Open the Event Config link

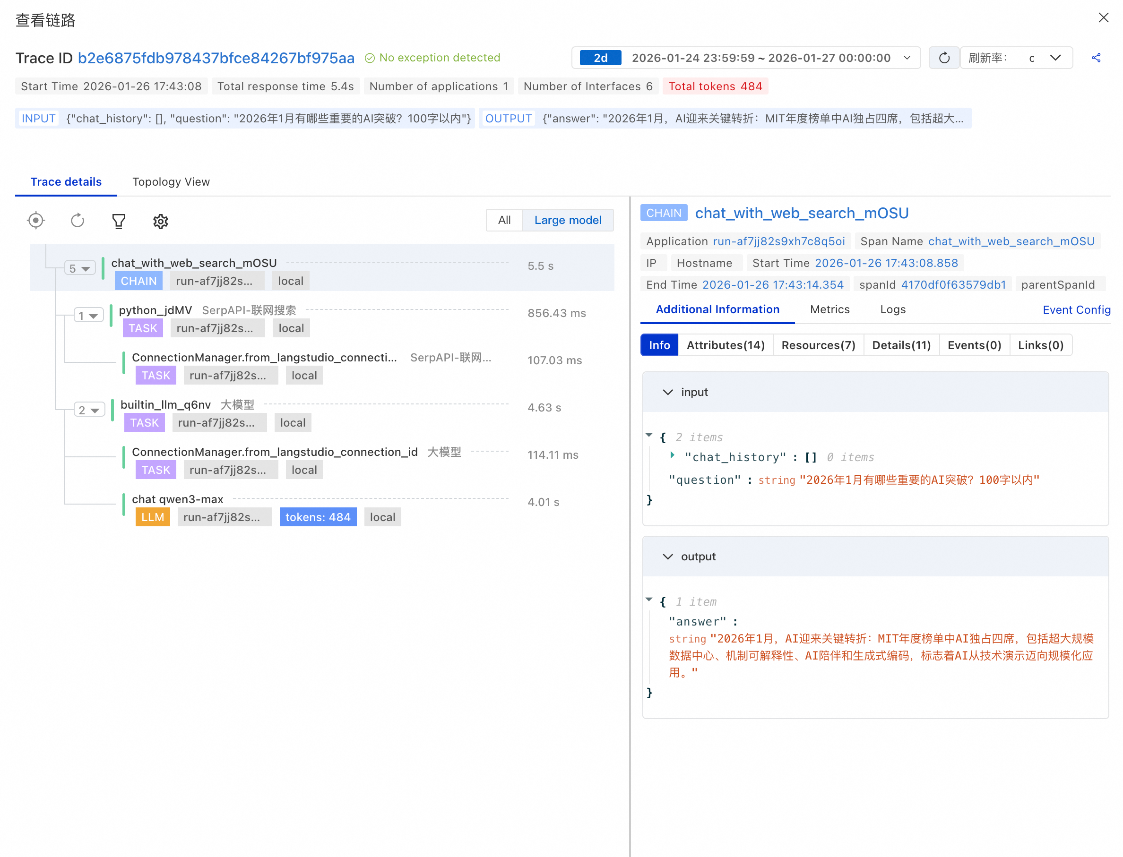[1076, 309]
